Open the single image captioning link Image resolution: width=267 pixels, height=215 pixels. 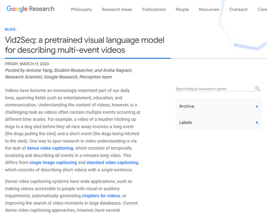click(x=53, y=162)
